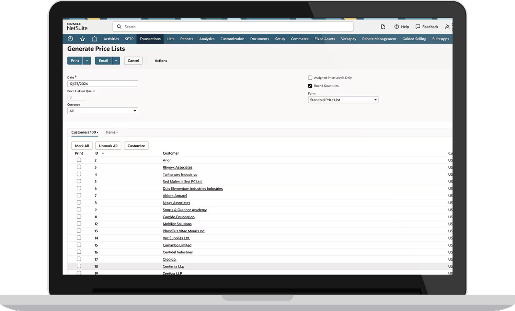Select the Customers 100 tab
515x311 pixels.
84,133
